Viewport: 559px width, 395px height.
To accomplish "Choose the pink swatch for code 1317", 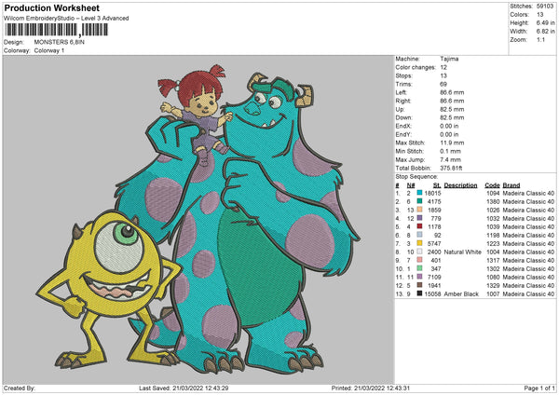I will click(x=419, y=260).
